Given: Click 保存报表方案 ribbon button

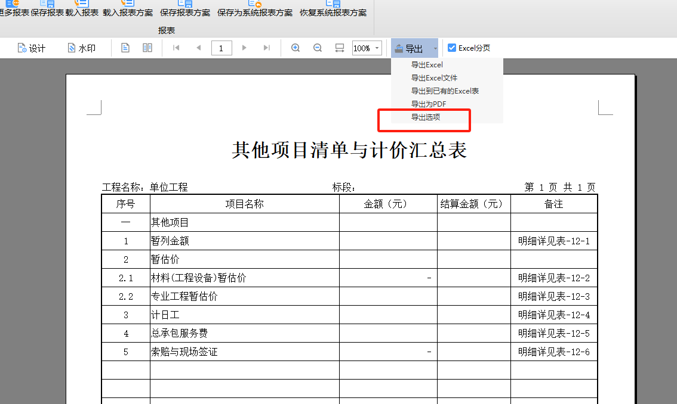Looking at the screenshot, I should tap(185, 8).
